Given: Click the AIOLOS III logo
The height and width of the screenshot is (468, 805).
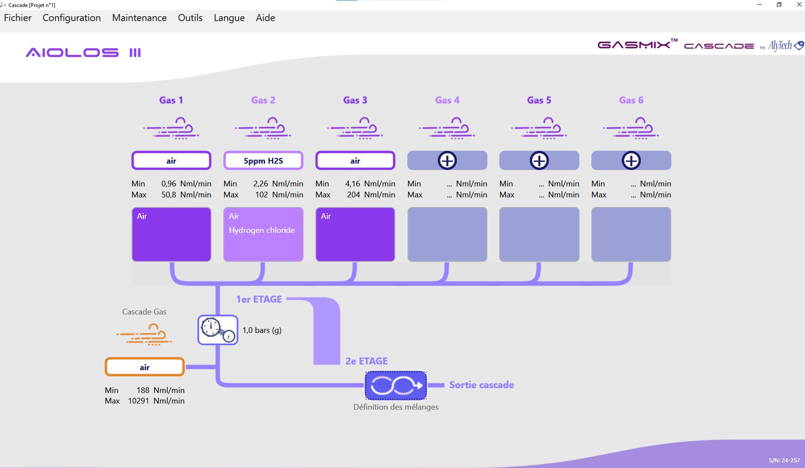Looking at the screenshot, I should click(x=83, y=52).
